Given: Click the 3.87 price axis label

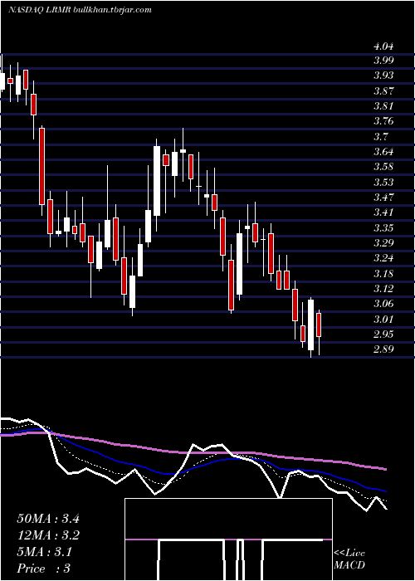Looking at the screenshot, I should [383, 90].
